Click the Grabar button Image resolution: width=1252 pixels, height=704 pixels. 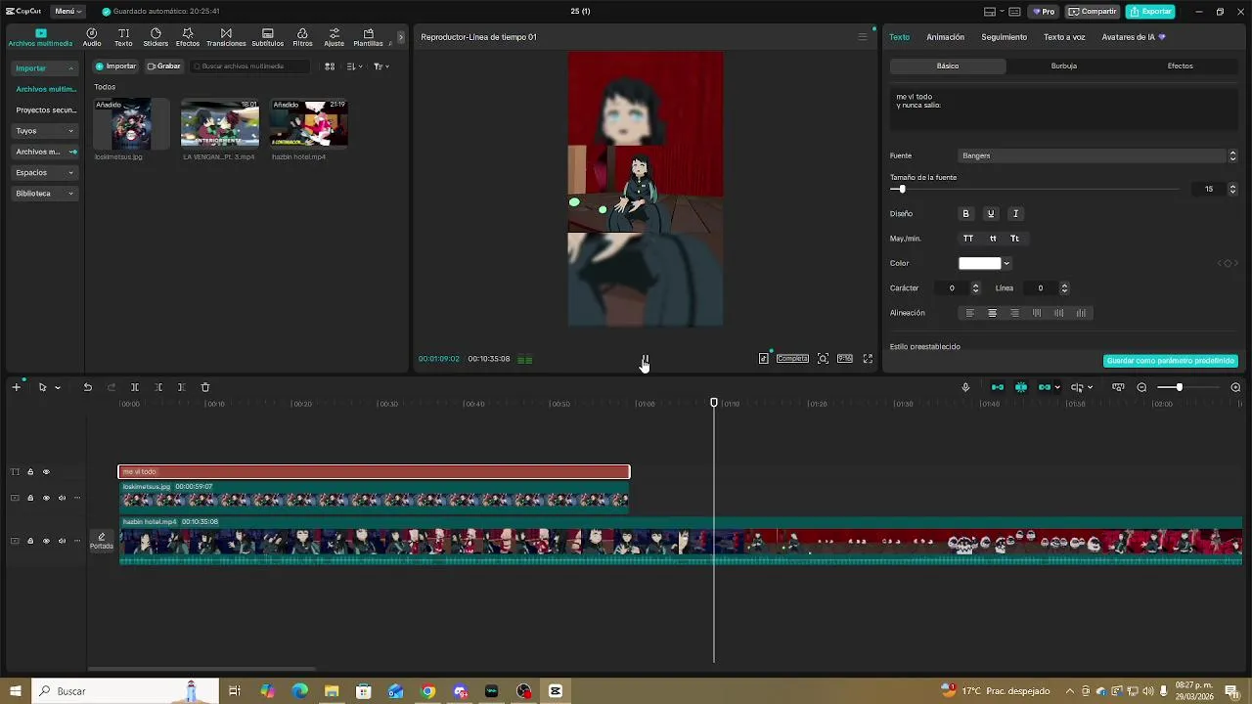pos(163,66)
